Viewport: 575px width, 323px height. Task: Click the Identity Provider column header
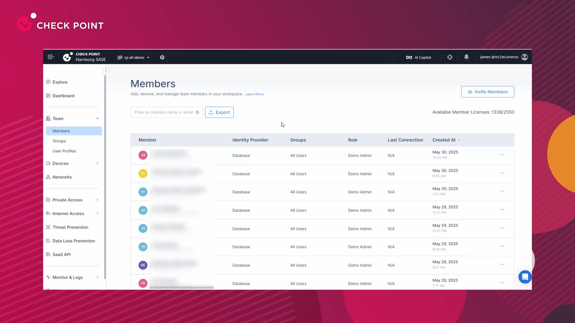[250, 140]
